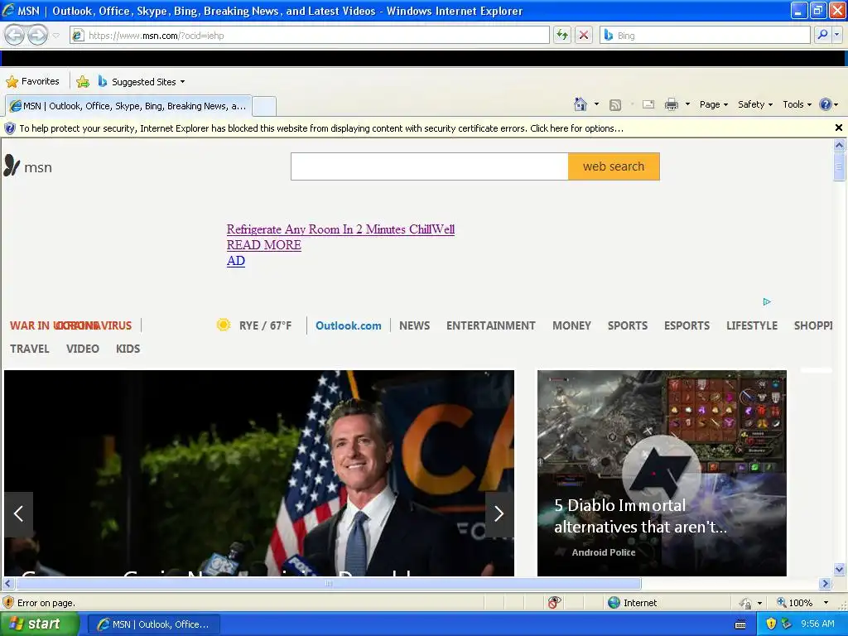
Task: Select KIDS in navigation bar
Action: pyautogui.click(x=128, y=349)
